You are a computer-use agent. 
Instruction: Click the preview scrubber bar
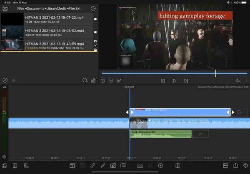[175, 73]
